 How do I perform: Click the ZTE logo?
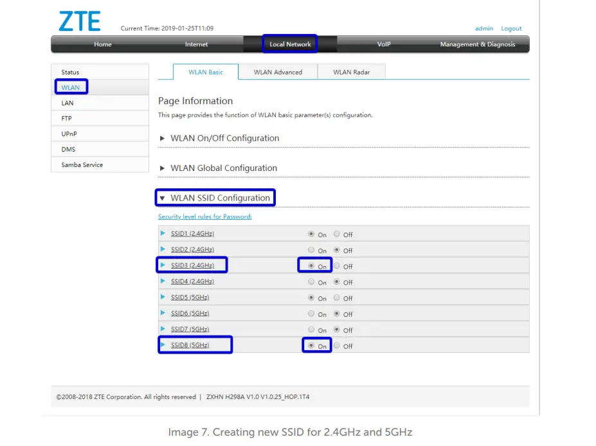point(79,21)
